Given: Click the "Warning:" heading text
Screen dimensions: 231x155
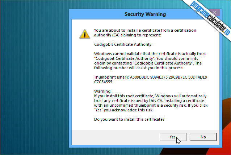Looking at the screenshot, I should 103,91.
